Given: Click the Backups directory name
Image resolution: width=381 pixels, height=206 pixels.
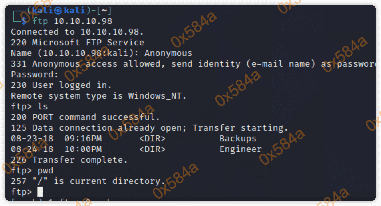Looking at the screenshot, I should (238, 138).
